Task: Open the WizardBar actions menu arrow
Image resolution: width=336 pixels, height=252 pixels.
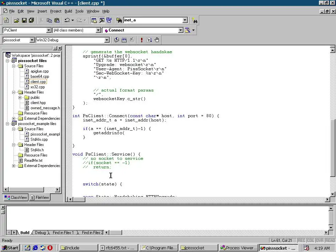Action: tap(194, 30)
